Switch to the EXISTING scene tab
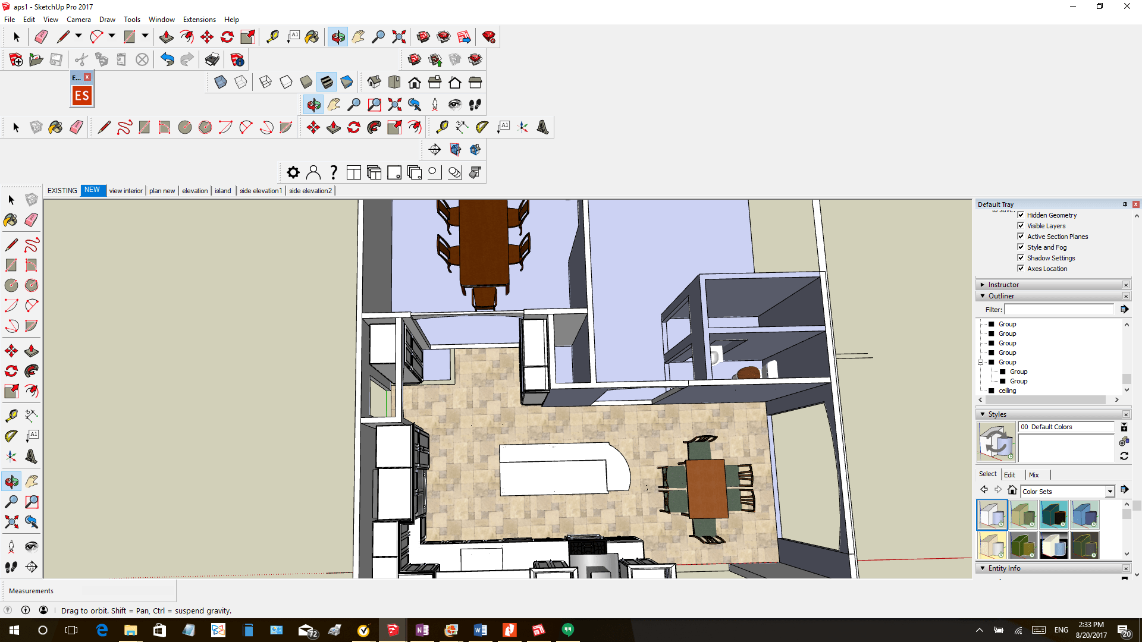 point(62,191)
